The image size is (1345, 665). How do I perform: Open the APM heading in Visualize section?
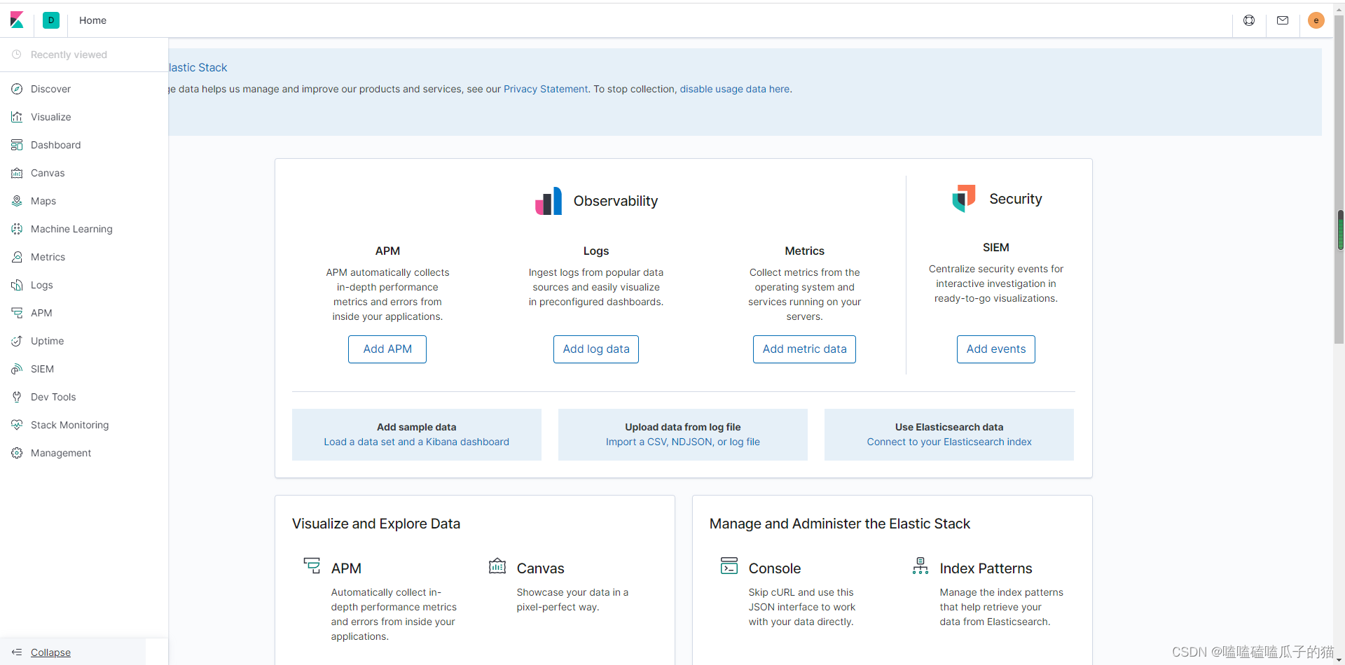click(346, 568)
